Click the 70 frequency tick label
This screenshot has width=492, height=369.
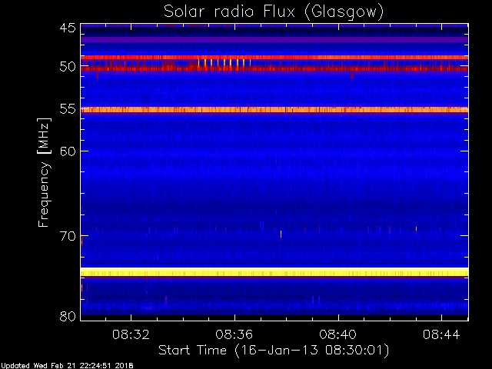tap(68, 236)
